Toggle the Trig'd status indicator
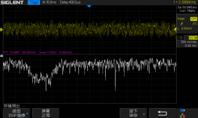This screenshot has height=118, width=198. pos(34,3)
